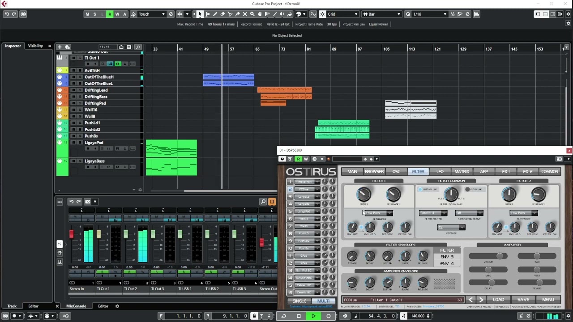Click the Ostirus SAVE button
This screenshot has width=573, height=322.
(523, 300)
